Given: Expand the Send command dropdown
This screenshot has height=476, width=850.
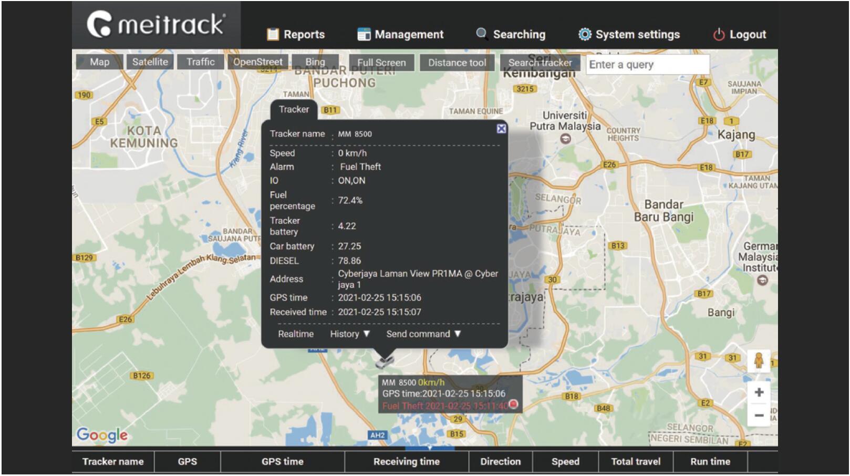Looking at the screenshot, I should pos(423,334).
